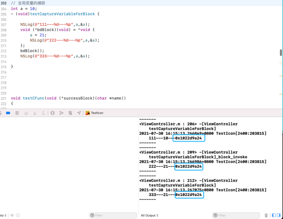Click the Step Over debug icon

(x=26, y=113)
